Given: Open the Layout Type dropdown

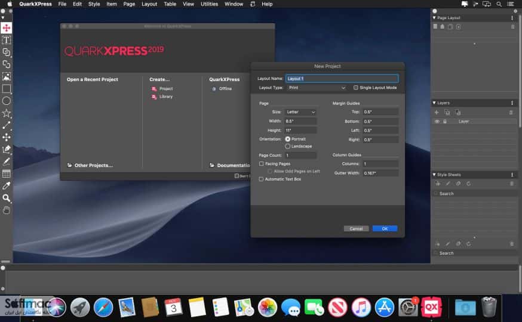Looking at the screenshot, I should (317, 88).
